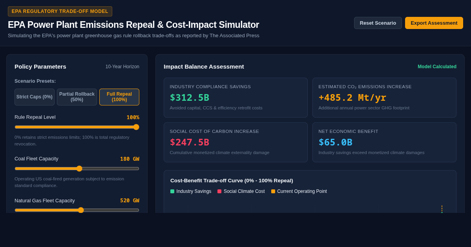Viewport: 471px width, 247px height.
Task: Adjust the Natural Gas Fleet Capacity slider
Action: point(77,210)
